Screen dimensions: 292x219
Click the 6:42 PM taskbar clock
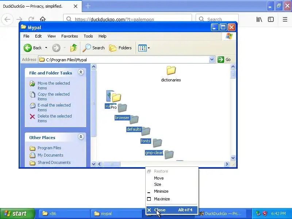(278, 214)
